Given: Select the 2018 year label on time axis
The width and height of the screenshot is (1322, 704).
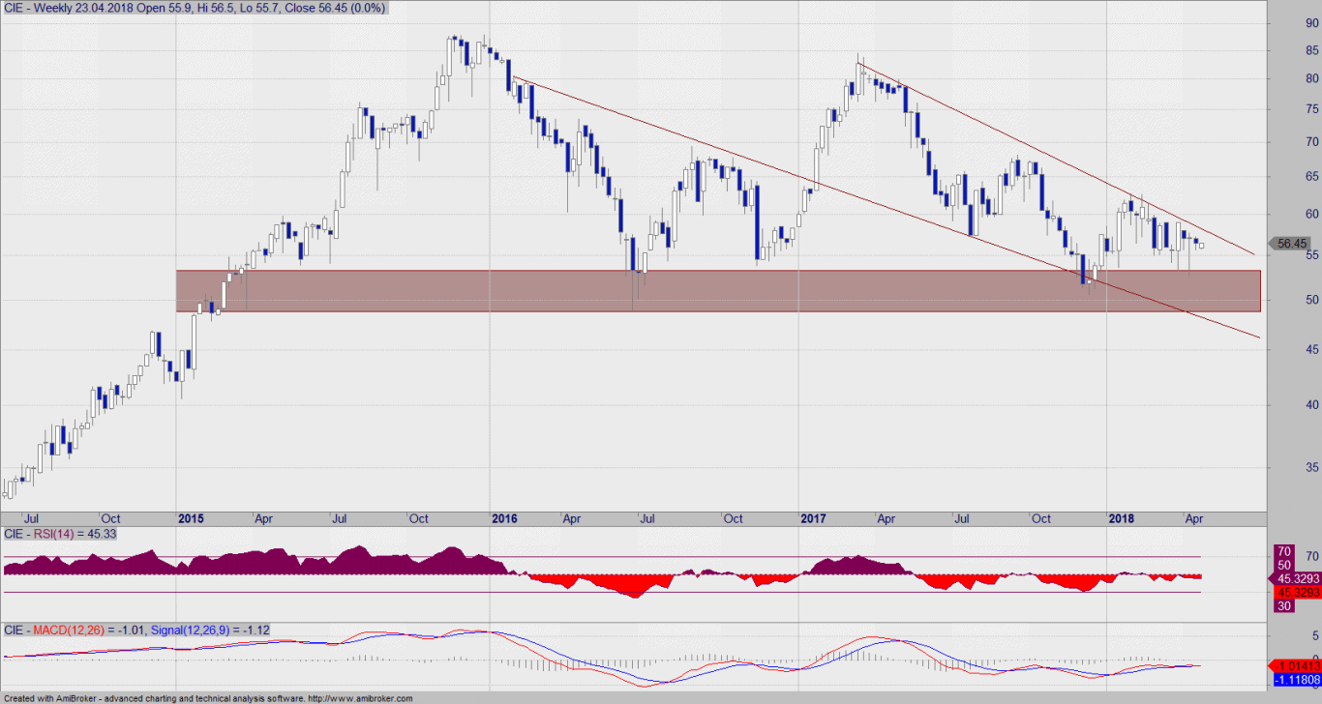Looking at the screenshot, I should 1122,518.
